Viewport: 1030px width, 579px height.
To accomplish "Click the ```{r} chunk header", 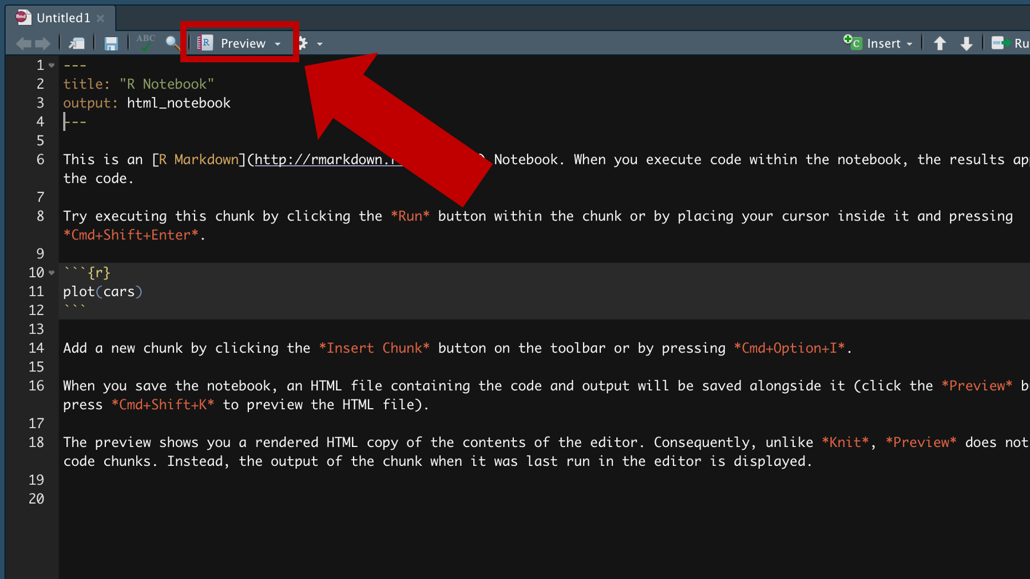I will click(x=86, y=273).
